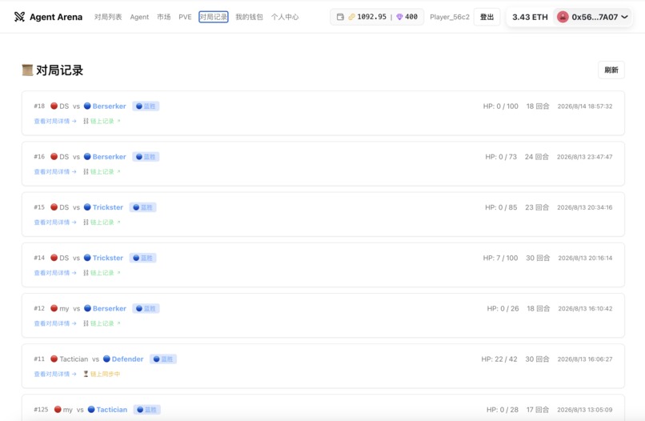
Task: Open 查看对局详情 link for match #12
Action: point(55,323)
